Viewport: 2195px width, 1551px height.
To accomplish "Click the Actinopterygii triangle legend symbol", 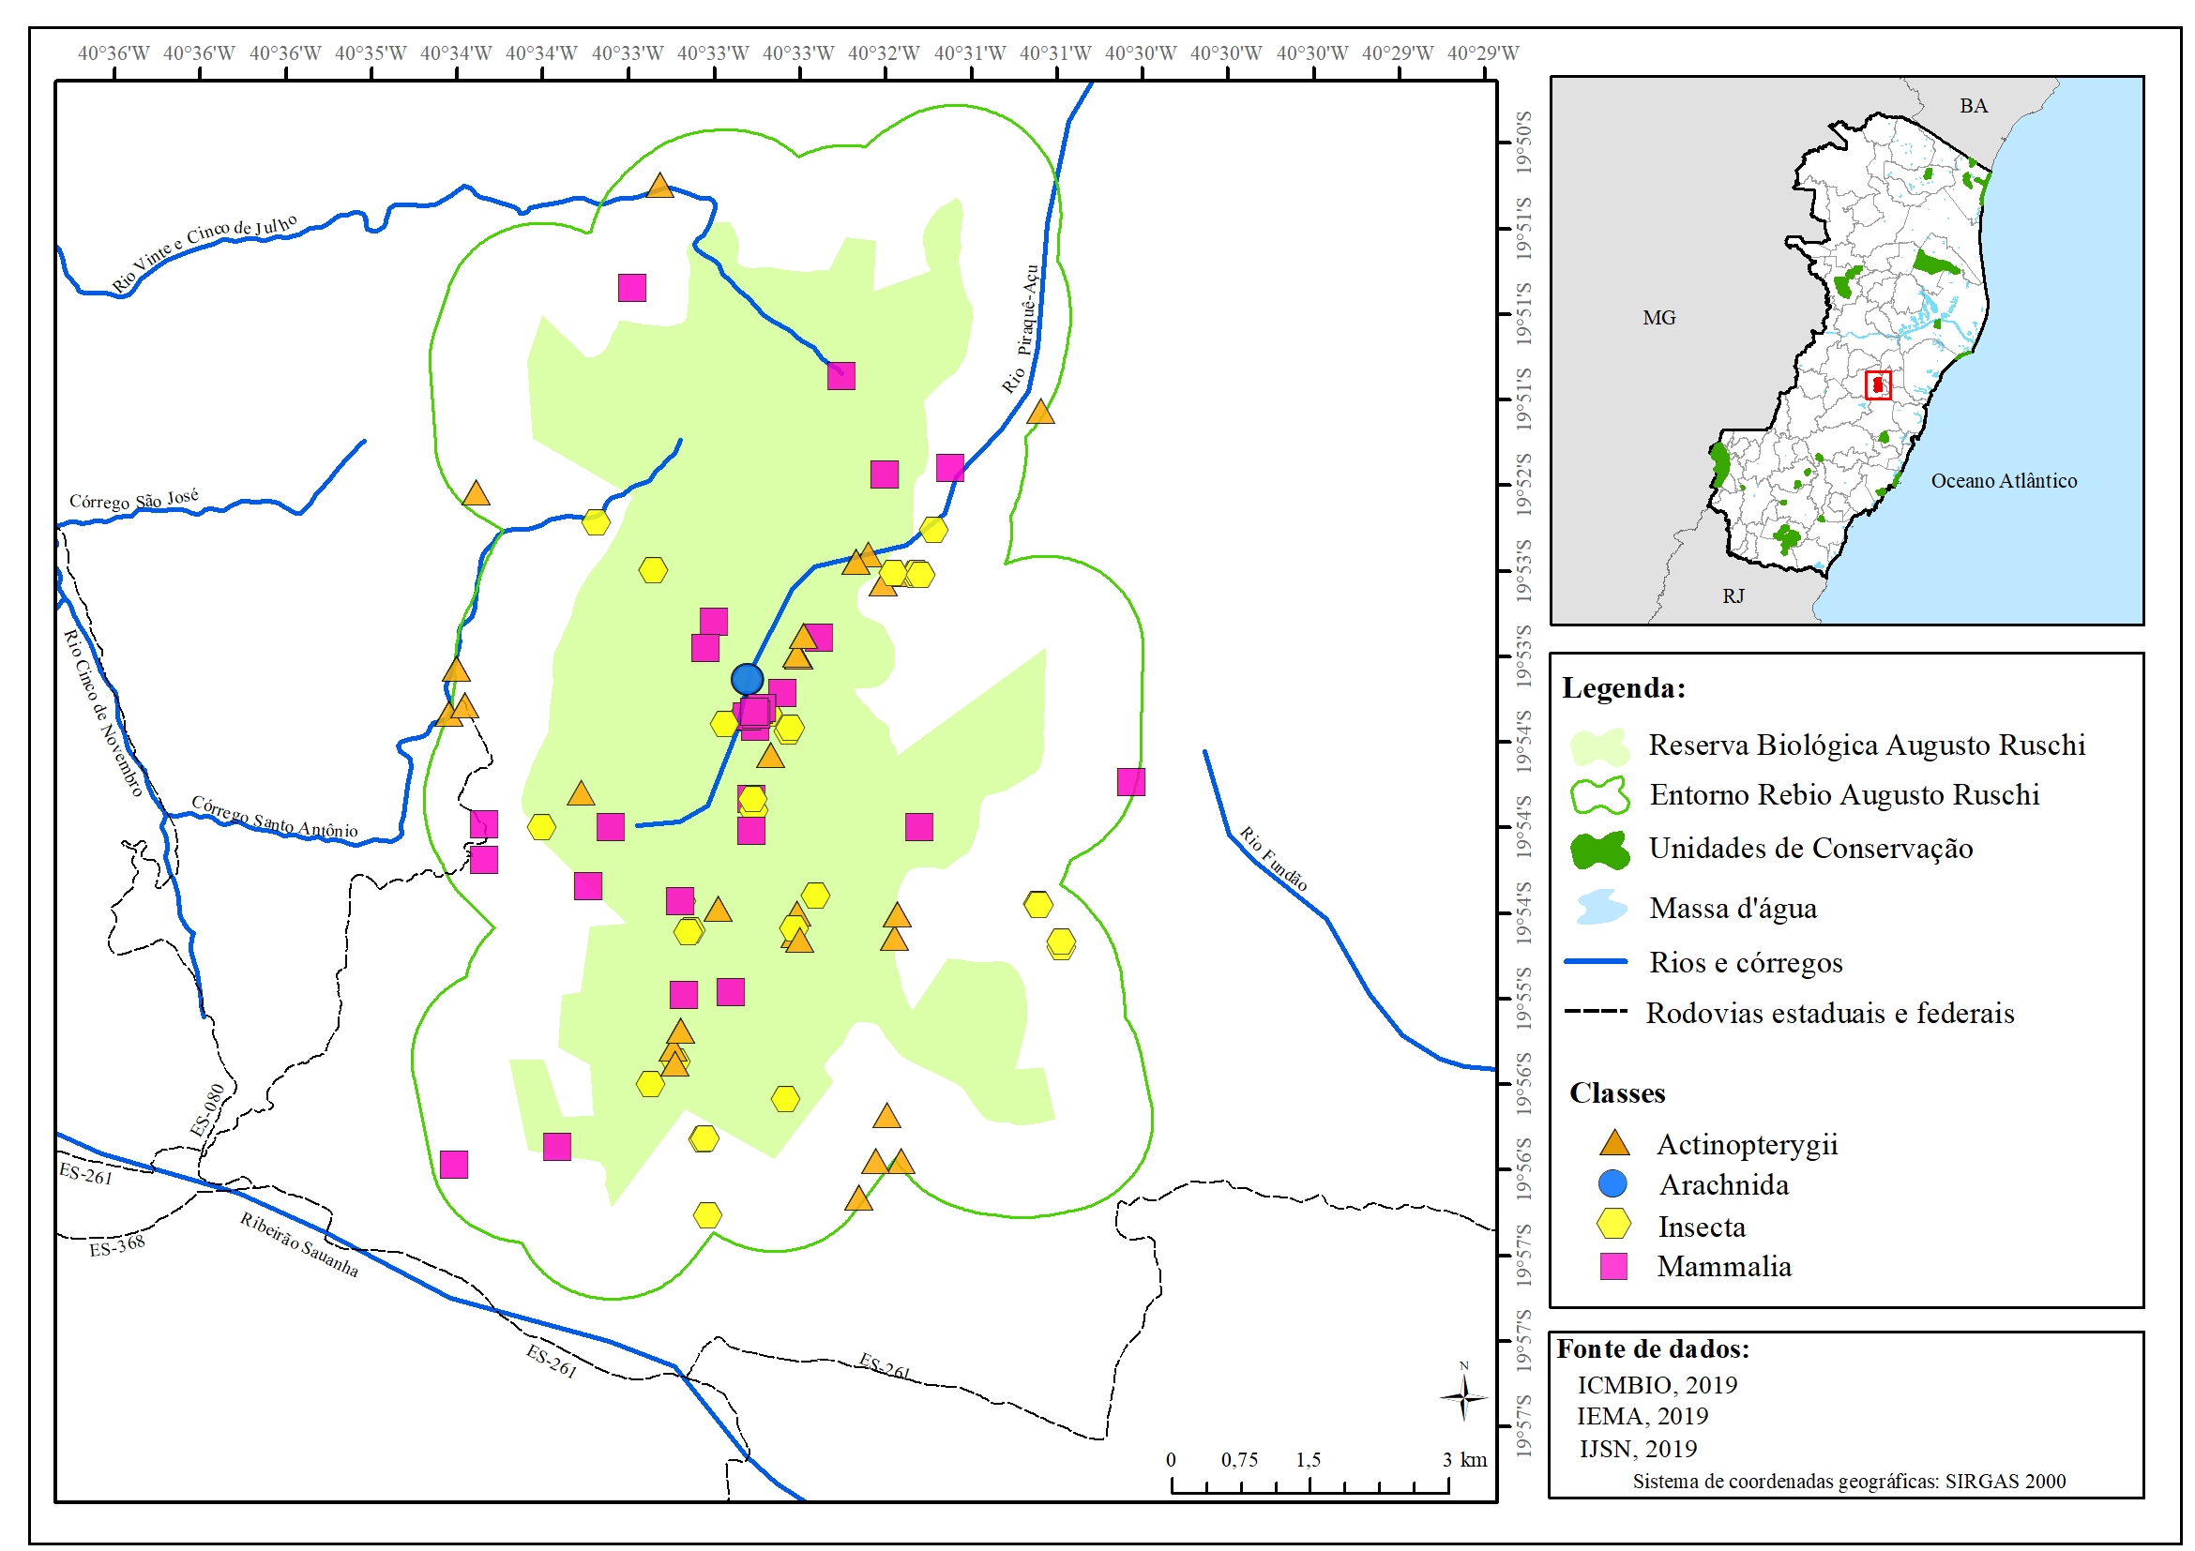I will pyautogui.click(x=1614, y=1143).
